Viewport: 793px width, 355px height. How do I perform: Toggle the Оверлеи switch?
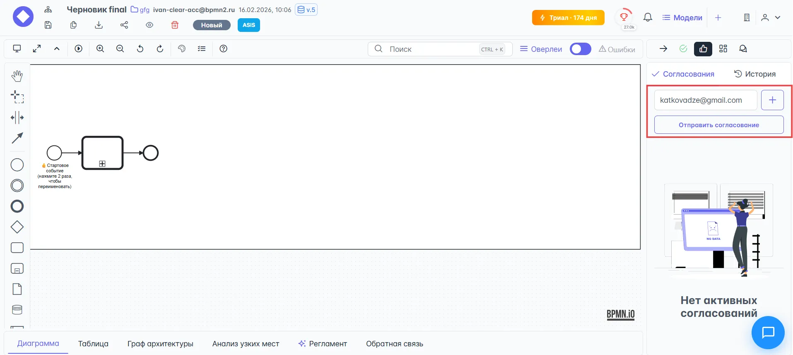(580, 49)
